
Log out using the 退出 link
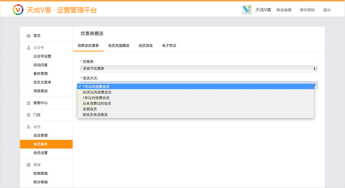pyautogui.click(x=327, y=10)
